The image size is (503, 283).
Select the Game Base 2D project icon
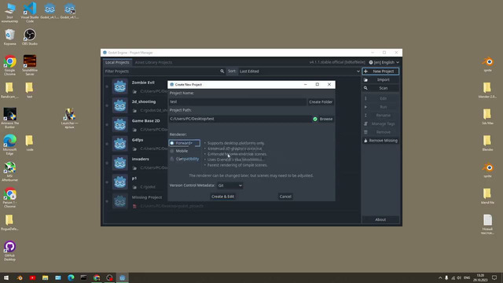pos(120,125)
